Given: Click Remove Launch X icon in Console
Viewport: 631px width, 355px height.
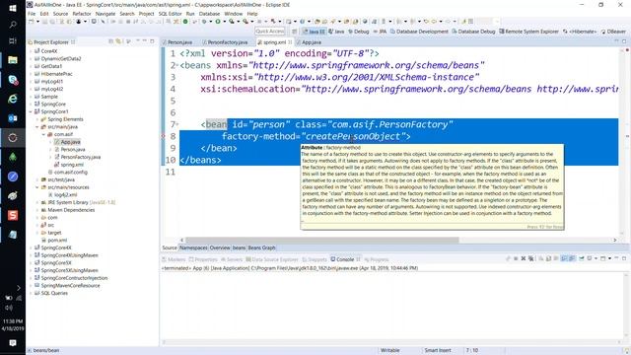Looking at the screenshot, I should (524, 258).
